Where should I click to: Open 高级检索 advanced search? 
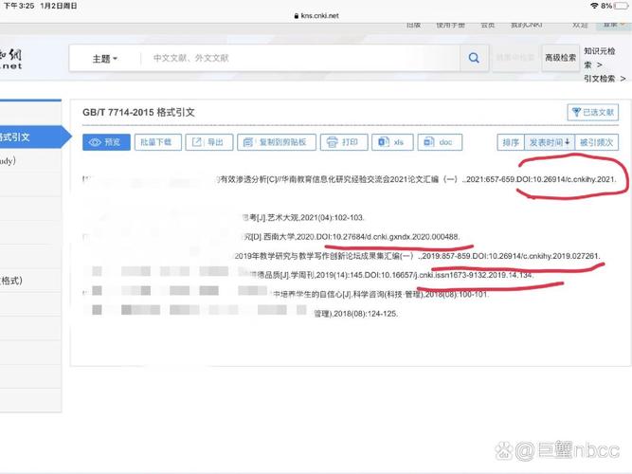click(560, 58)
